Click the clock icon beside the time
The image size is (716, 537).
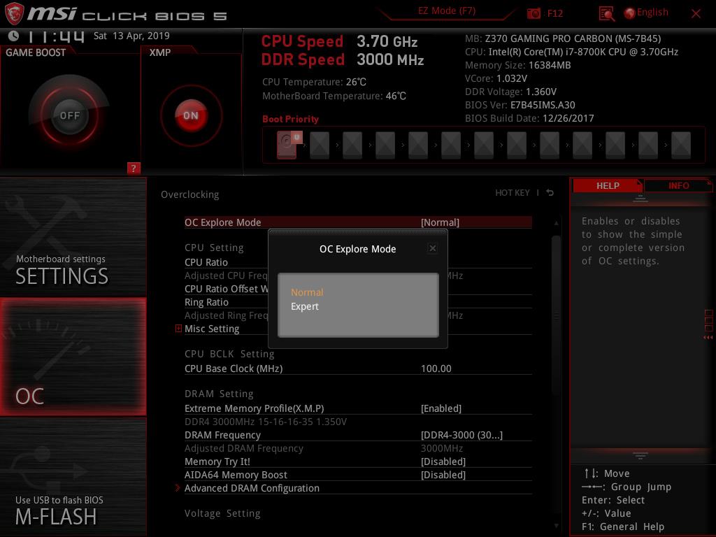click(x=13, y=36)
